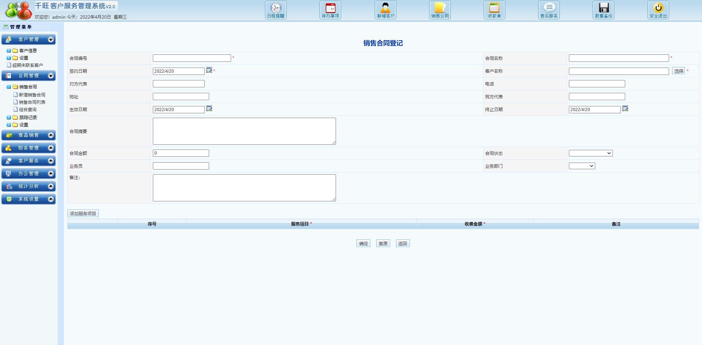Open 组合查询 in the tree
The height and width of the screenshot is (345, 702).
[x=28, y=110]
